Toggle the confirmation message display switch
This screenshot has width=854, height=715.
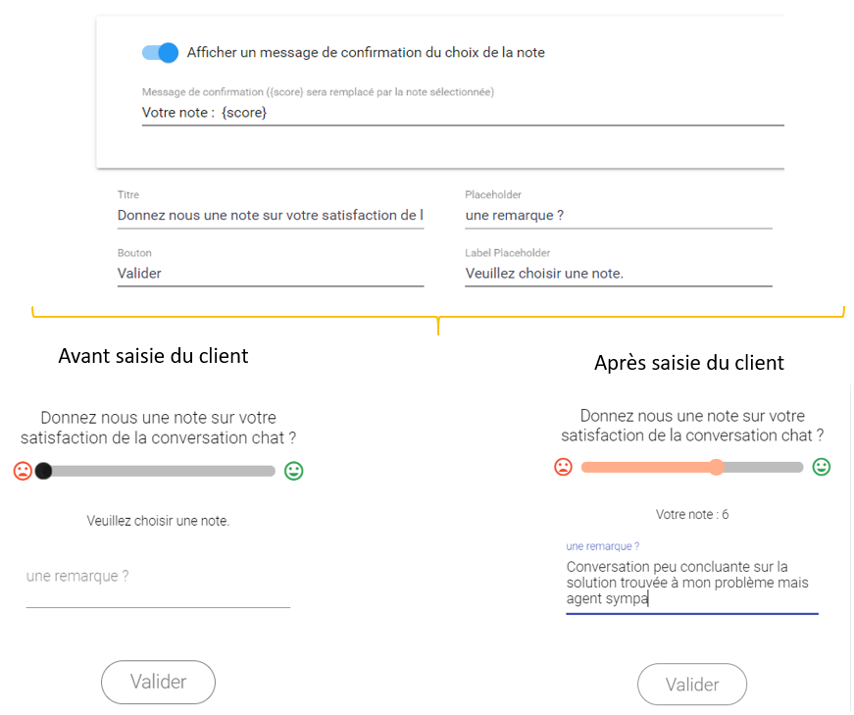(x=160, y=53)
